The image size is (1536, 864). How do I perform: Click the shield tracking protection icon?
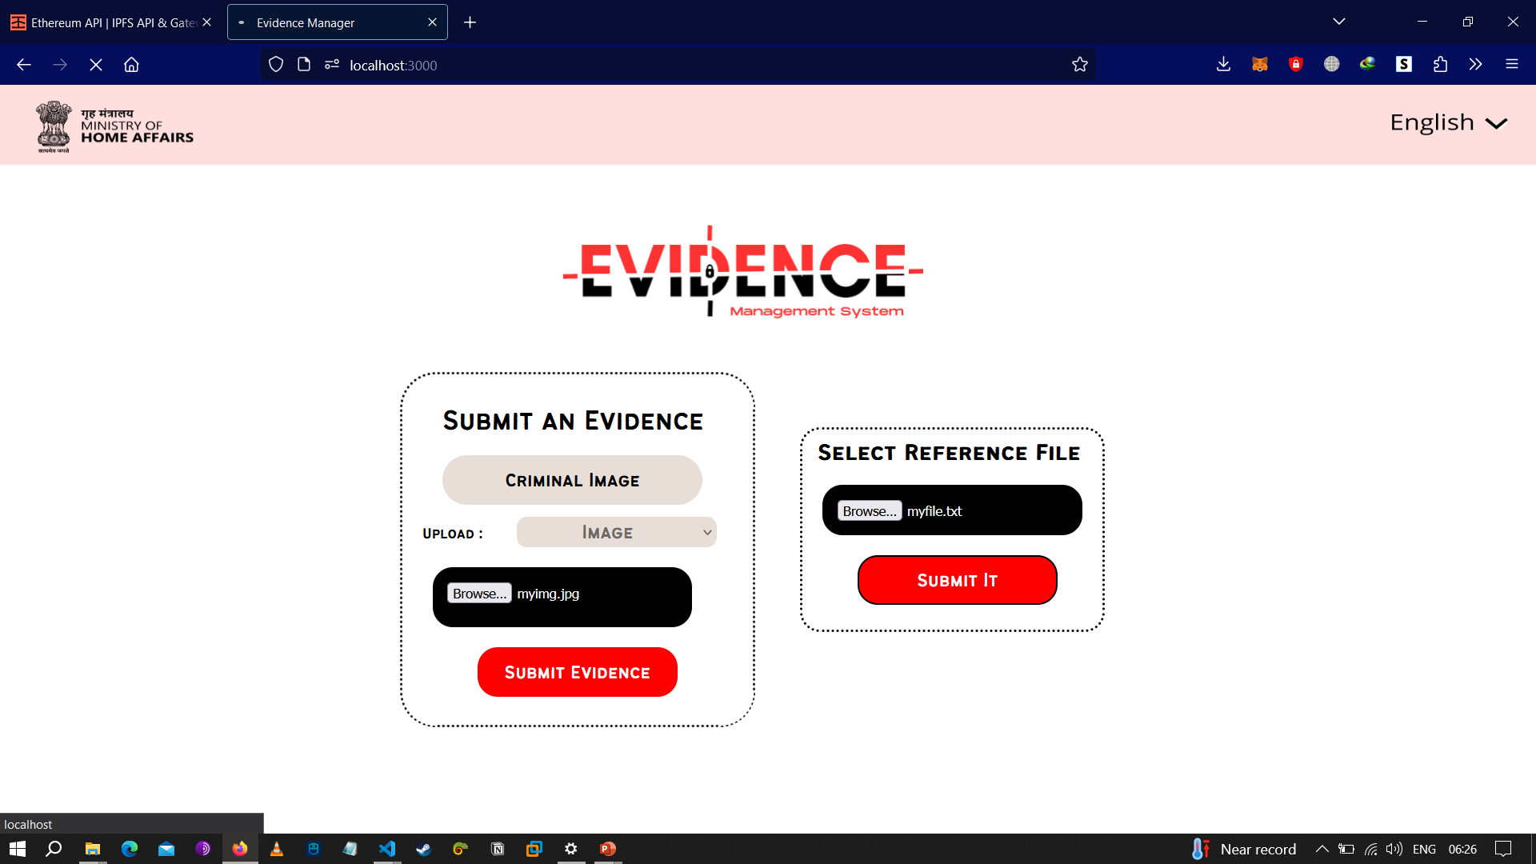(x=276, y=65)
